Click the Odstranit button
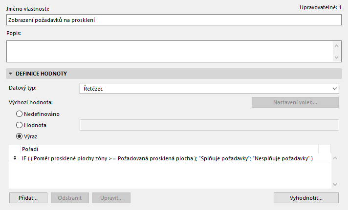348x210 pixels. point(70,198)
